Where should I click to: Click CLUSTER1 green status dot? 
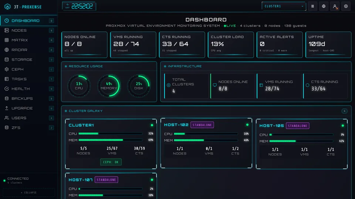(x=152, y=125)
